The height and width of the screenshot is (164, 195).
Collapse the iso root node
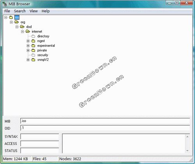5,17
